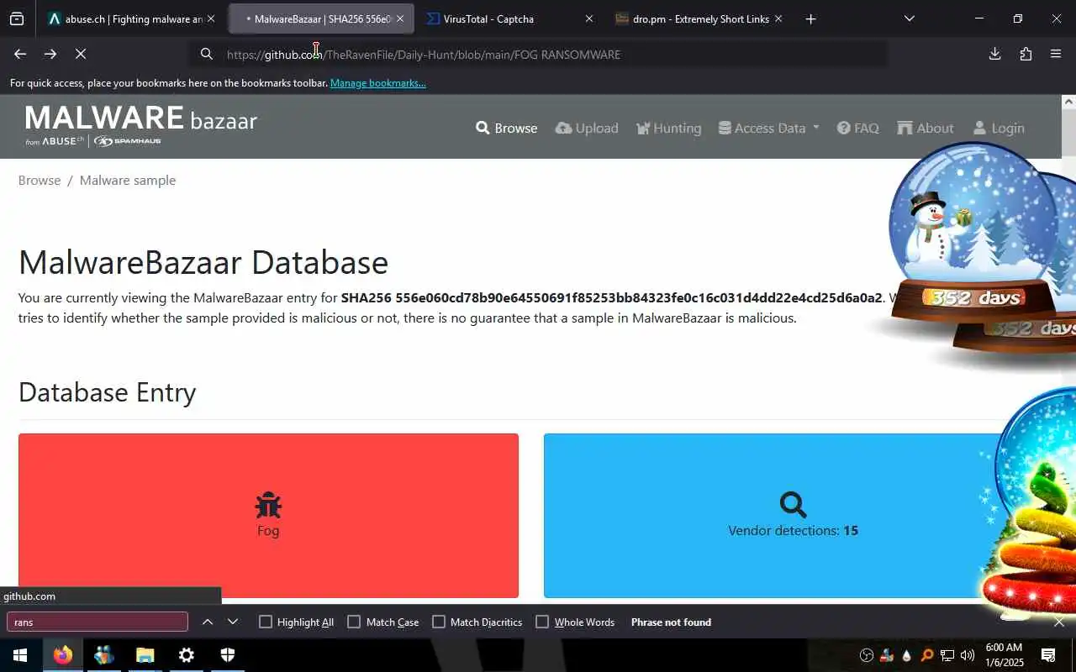Enable the Whole Words checkbox
This screenshot has width=1076, height=672.
542,622
